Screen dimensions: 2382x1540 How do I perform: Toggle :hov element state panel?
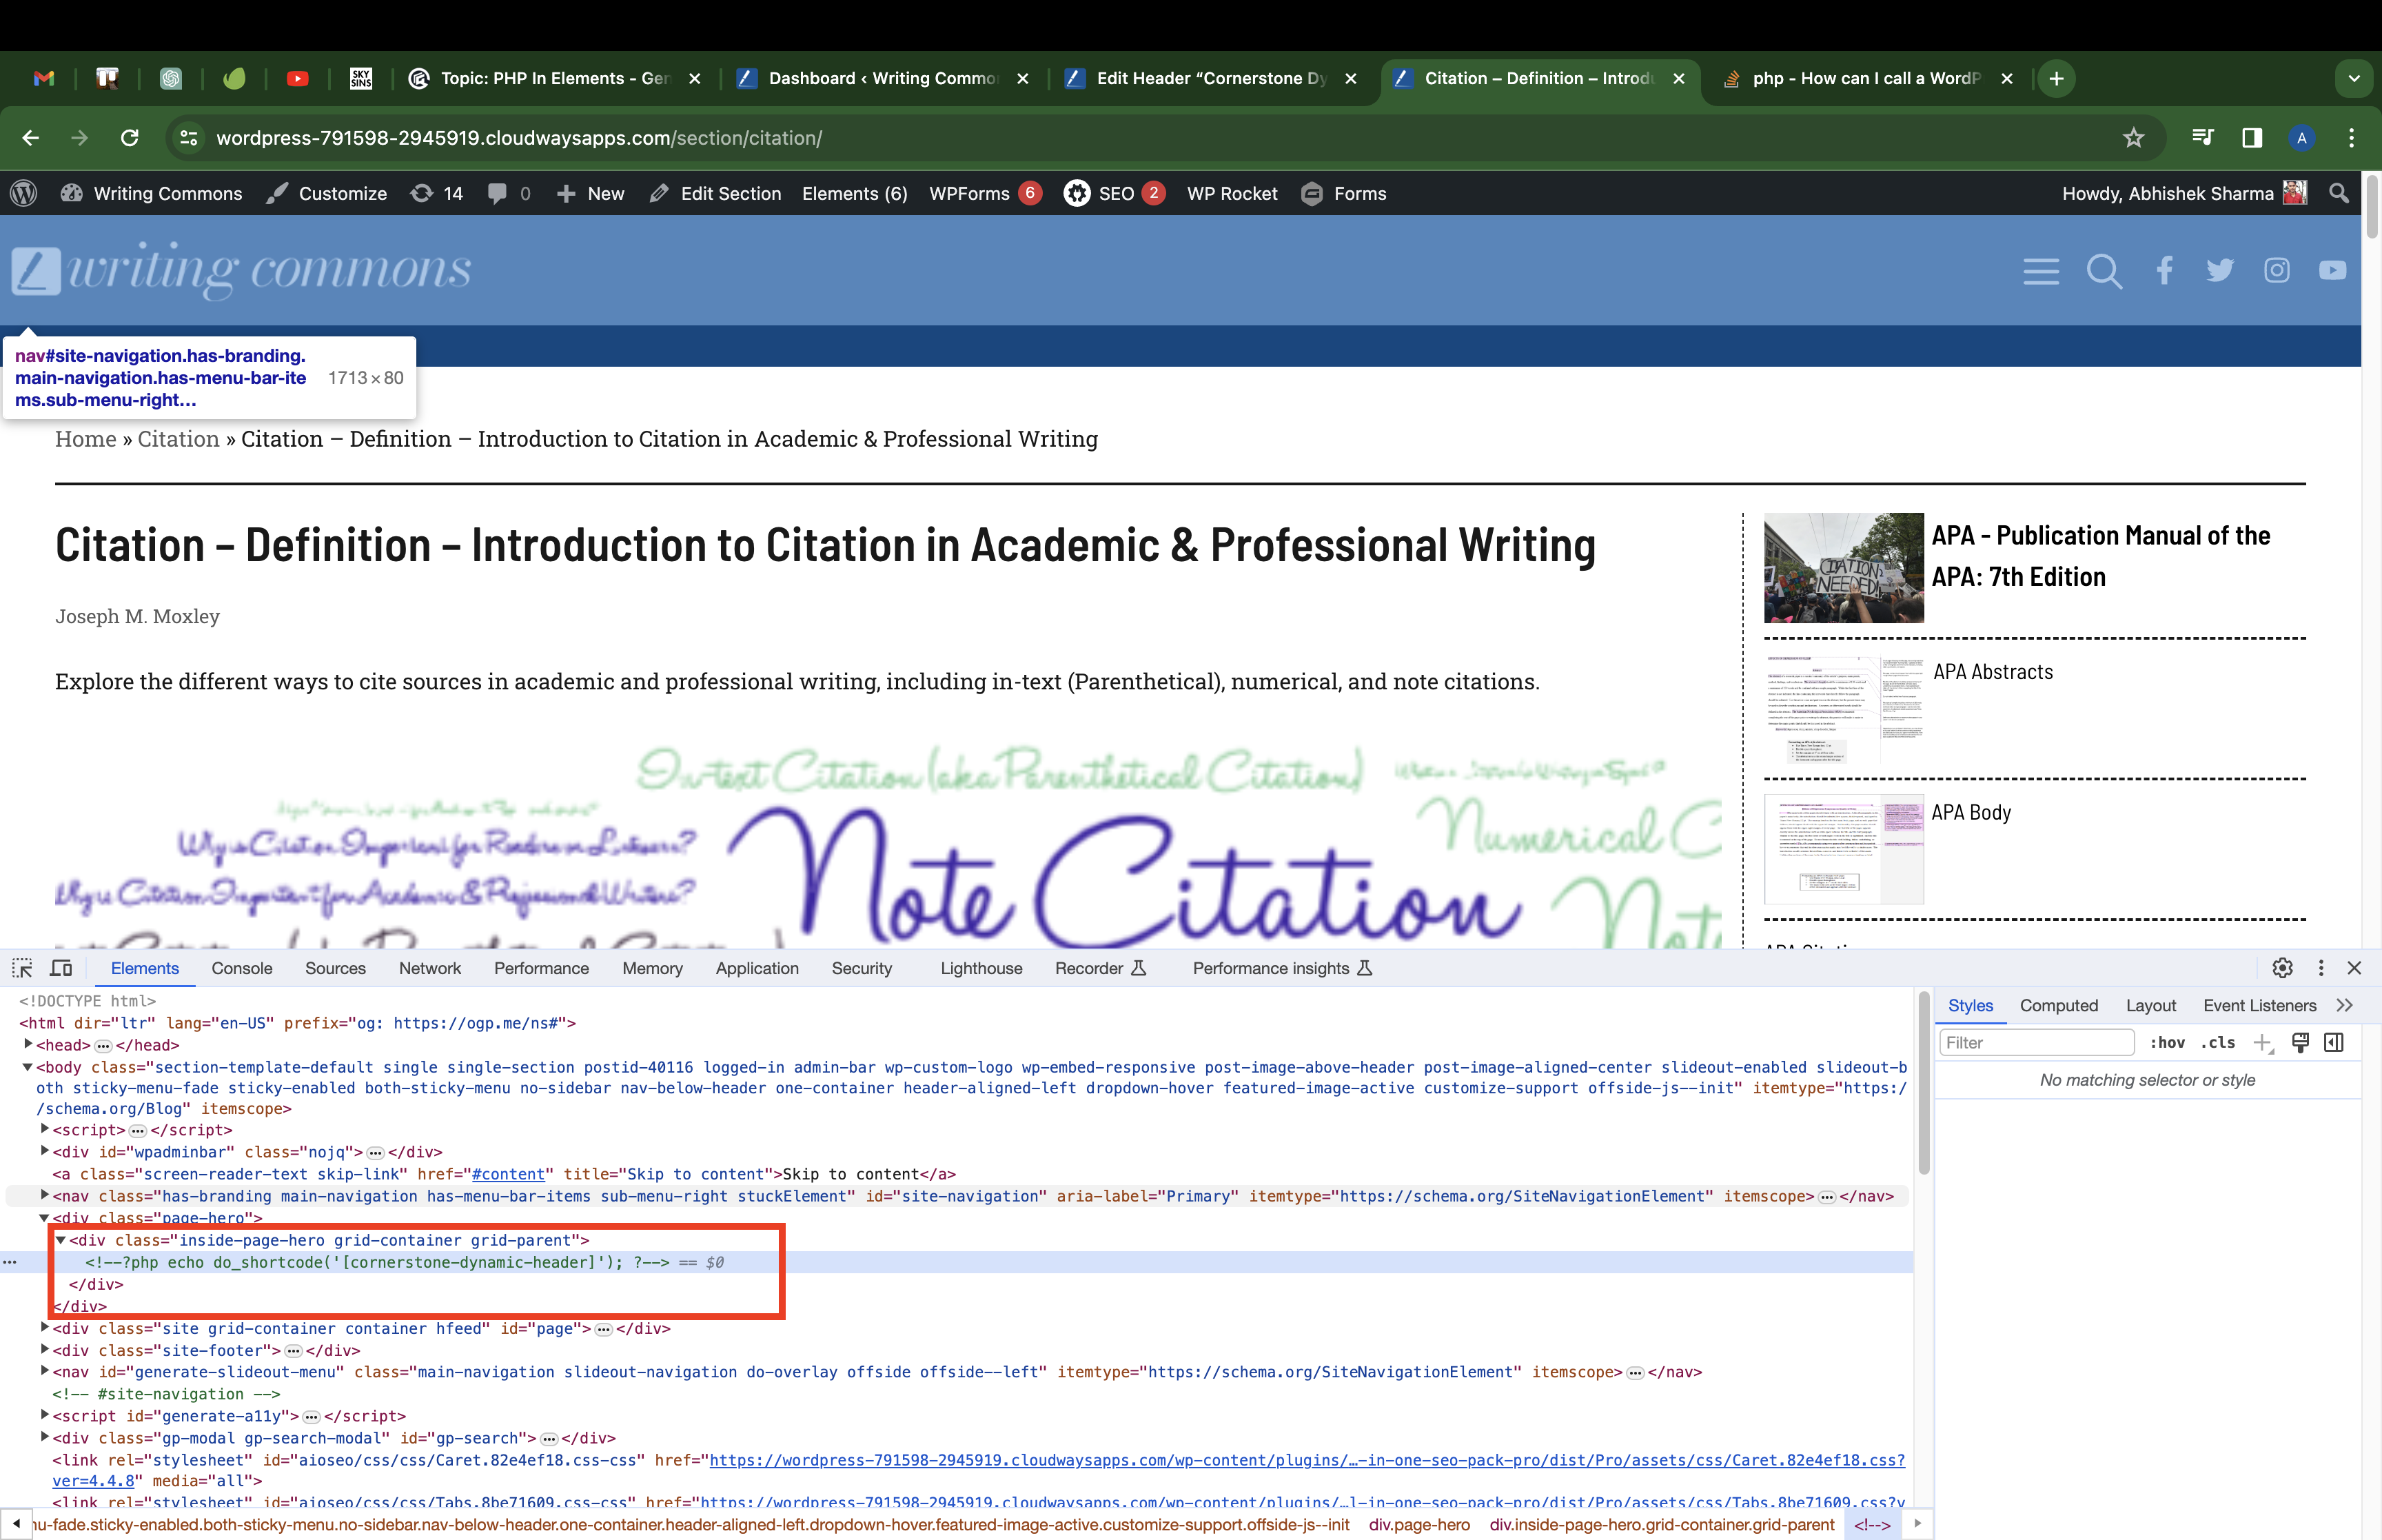(2167, 1043)
